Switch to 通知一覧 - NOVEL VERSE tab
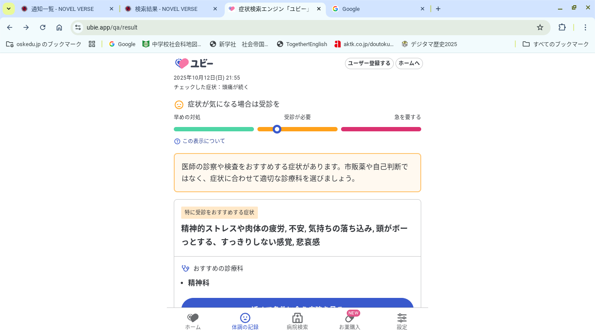Viewport: 595px width, 334px height. (62, 9)
